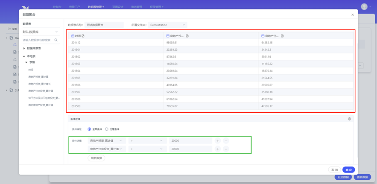Image resolution: width=377 pixels, height=184 pixels.
Task: Open the first condition's operator dropdown
Action: tap(147, 140)
